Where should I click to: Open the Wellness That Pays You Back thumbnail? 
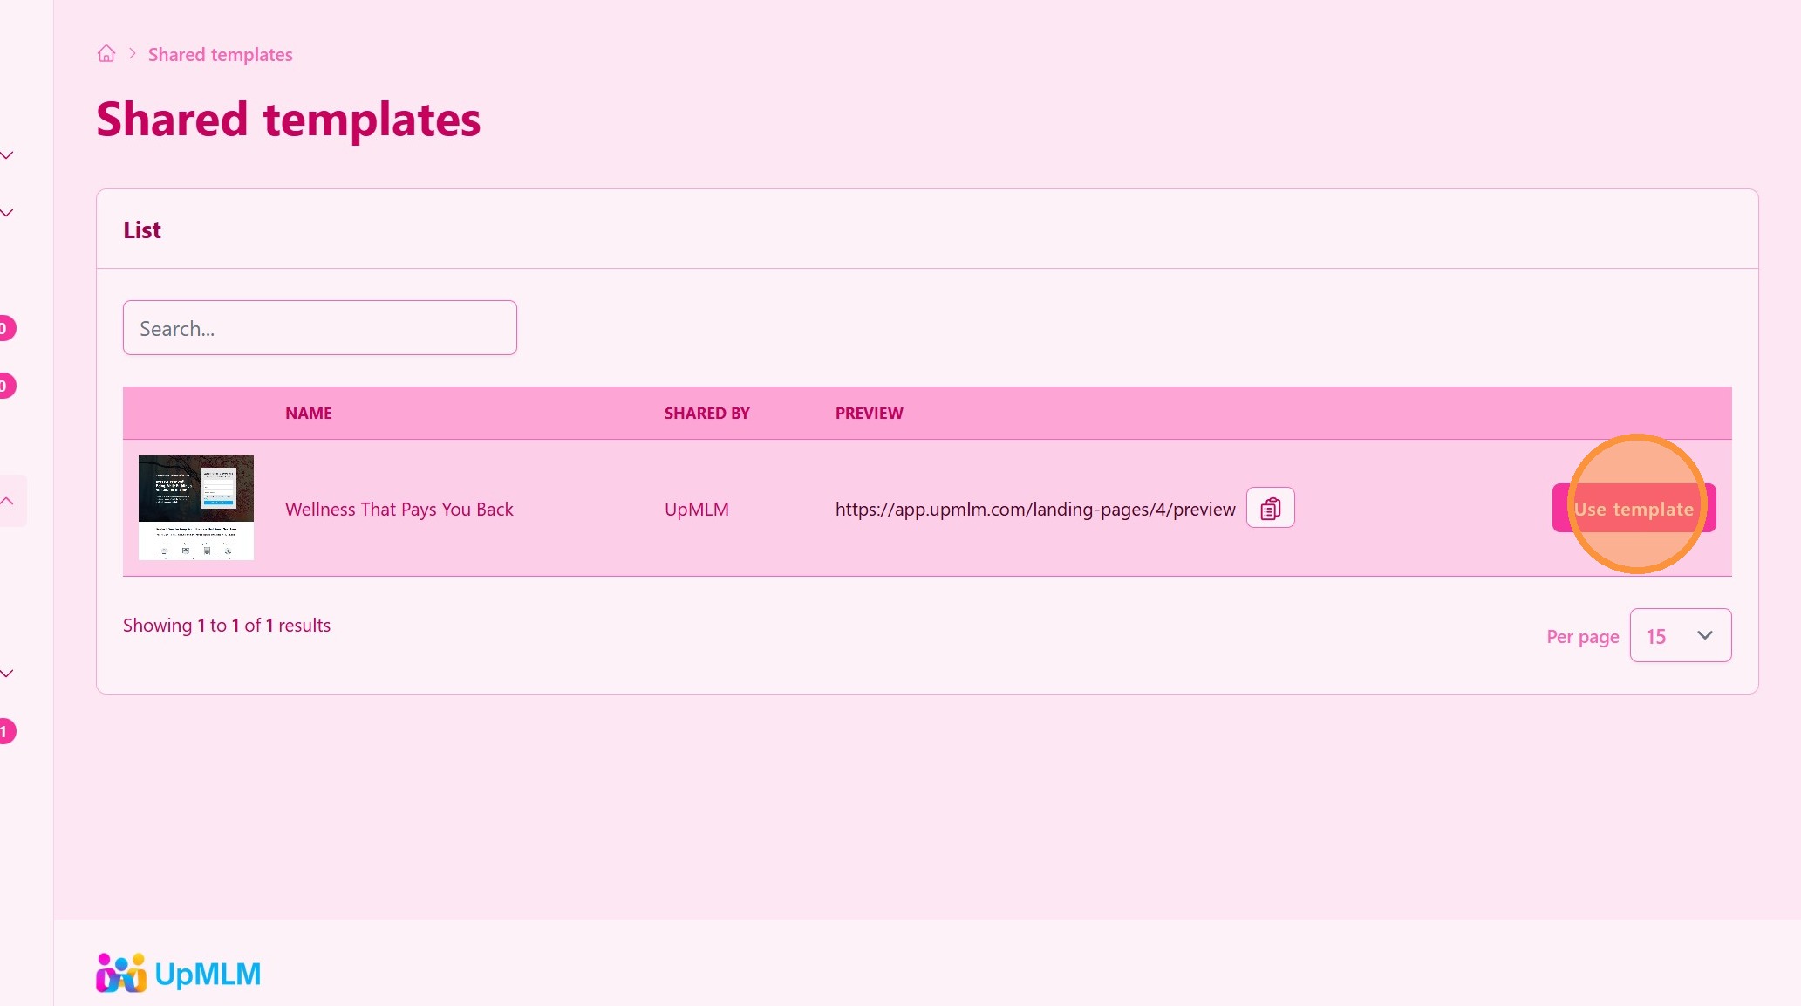pyautogui.click(x=196, y=508)
